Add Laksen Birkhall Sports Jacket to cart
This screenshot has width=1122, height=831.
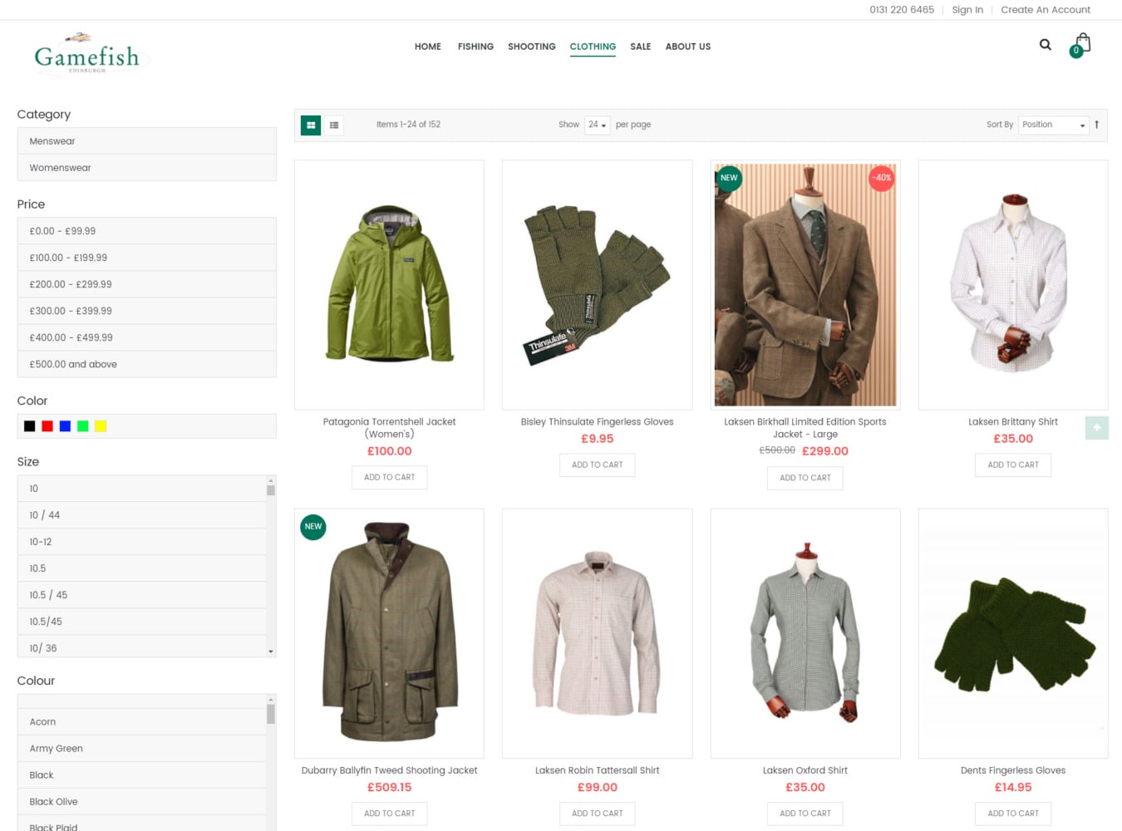point(805,478)
